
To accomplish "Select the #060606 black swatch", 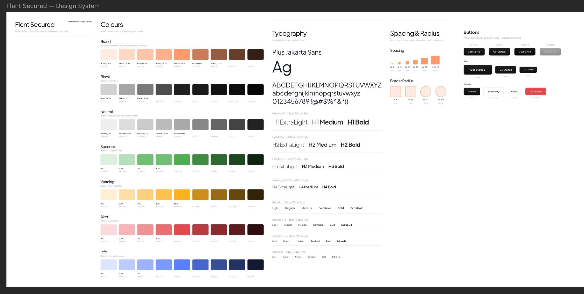I will pyautogui.click(x=255, y=90).
